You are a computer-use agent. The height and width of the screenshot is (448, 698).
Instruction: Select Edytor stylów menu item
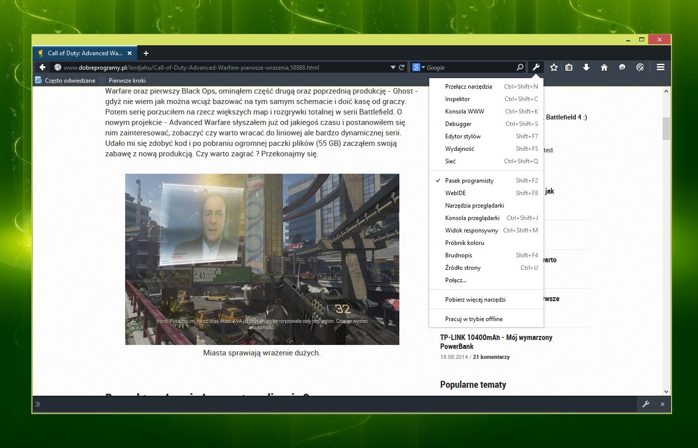coord(486,136)
